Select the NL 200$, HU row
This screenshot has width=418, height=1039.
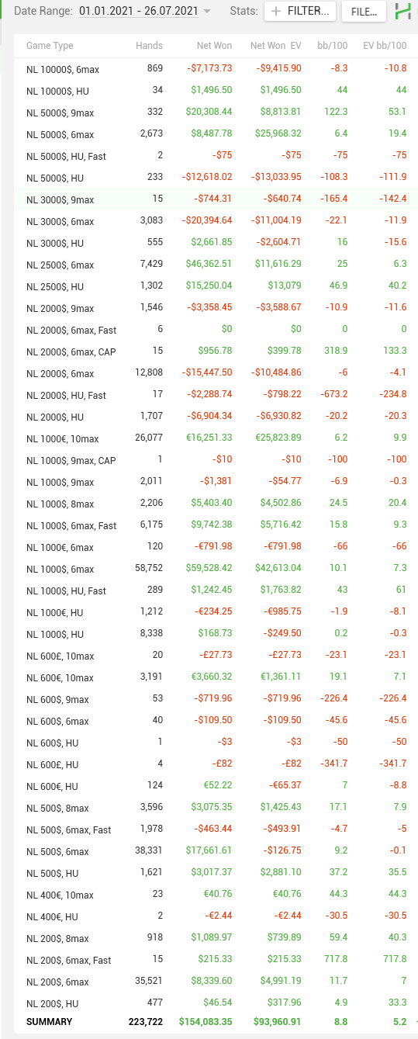click(216, 1003)
